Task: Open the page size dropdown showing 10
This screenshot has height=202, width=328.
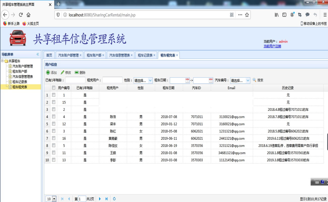Action: [x=50, y=199]
